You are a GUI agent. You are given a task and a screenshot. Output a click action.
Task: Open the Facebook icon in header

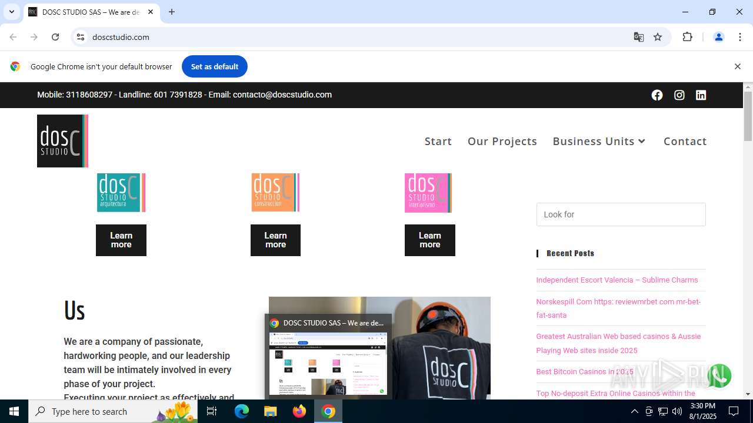pyautogui.click(x=657, y=95)
